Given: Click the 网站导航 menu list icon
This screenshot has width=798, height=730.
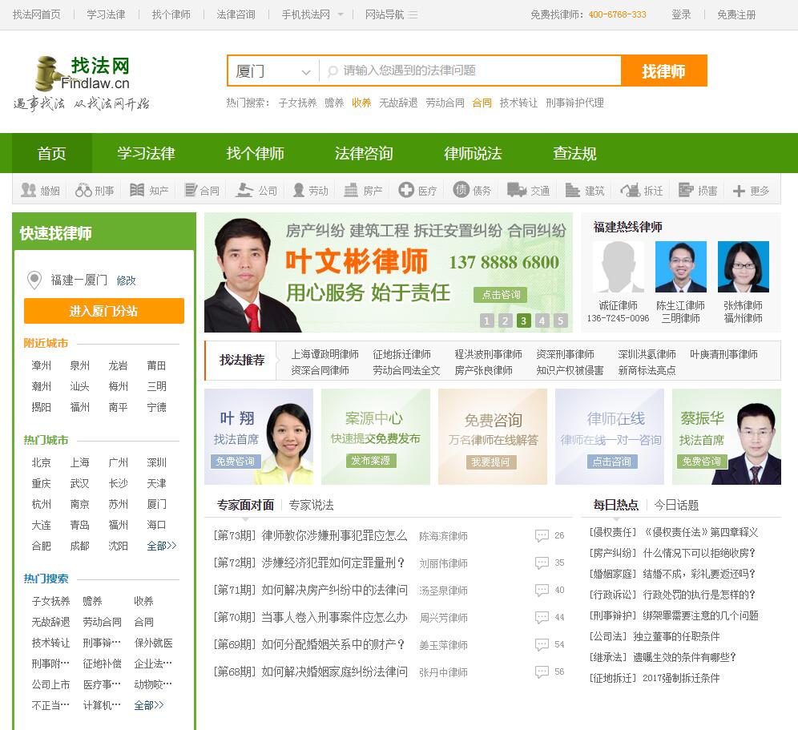Looking at the screenshot, I should point(413,14).
